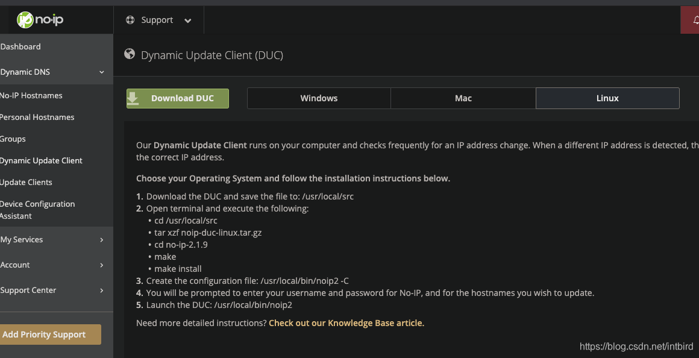This screenshot has height=358, width=699.
Task: Click the My Services arrow
Action: tap(102, 240)
